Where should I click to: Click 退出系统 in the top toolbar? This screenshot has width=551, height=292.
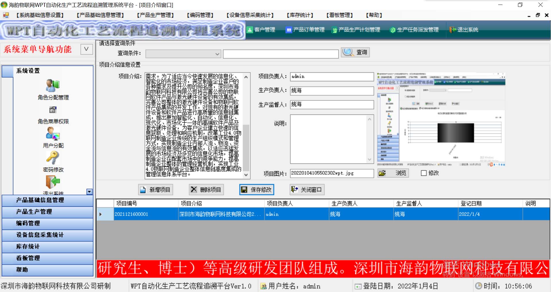(x=464, y=30)
